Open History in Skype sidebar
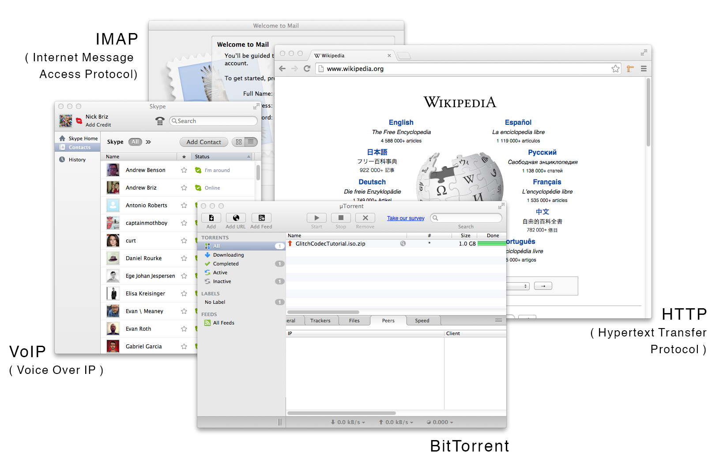Image resolution: width=708 pixels, height=463 pixels. click(72, 160)
